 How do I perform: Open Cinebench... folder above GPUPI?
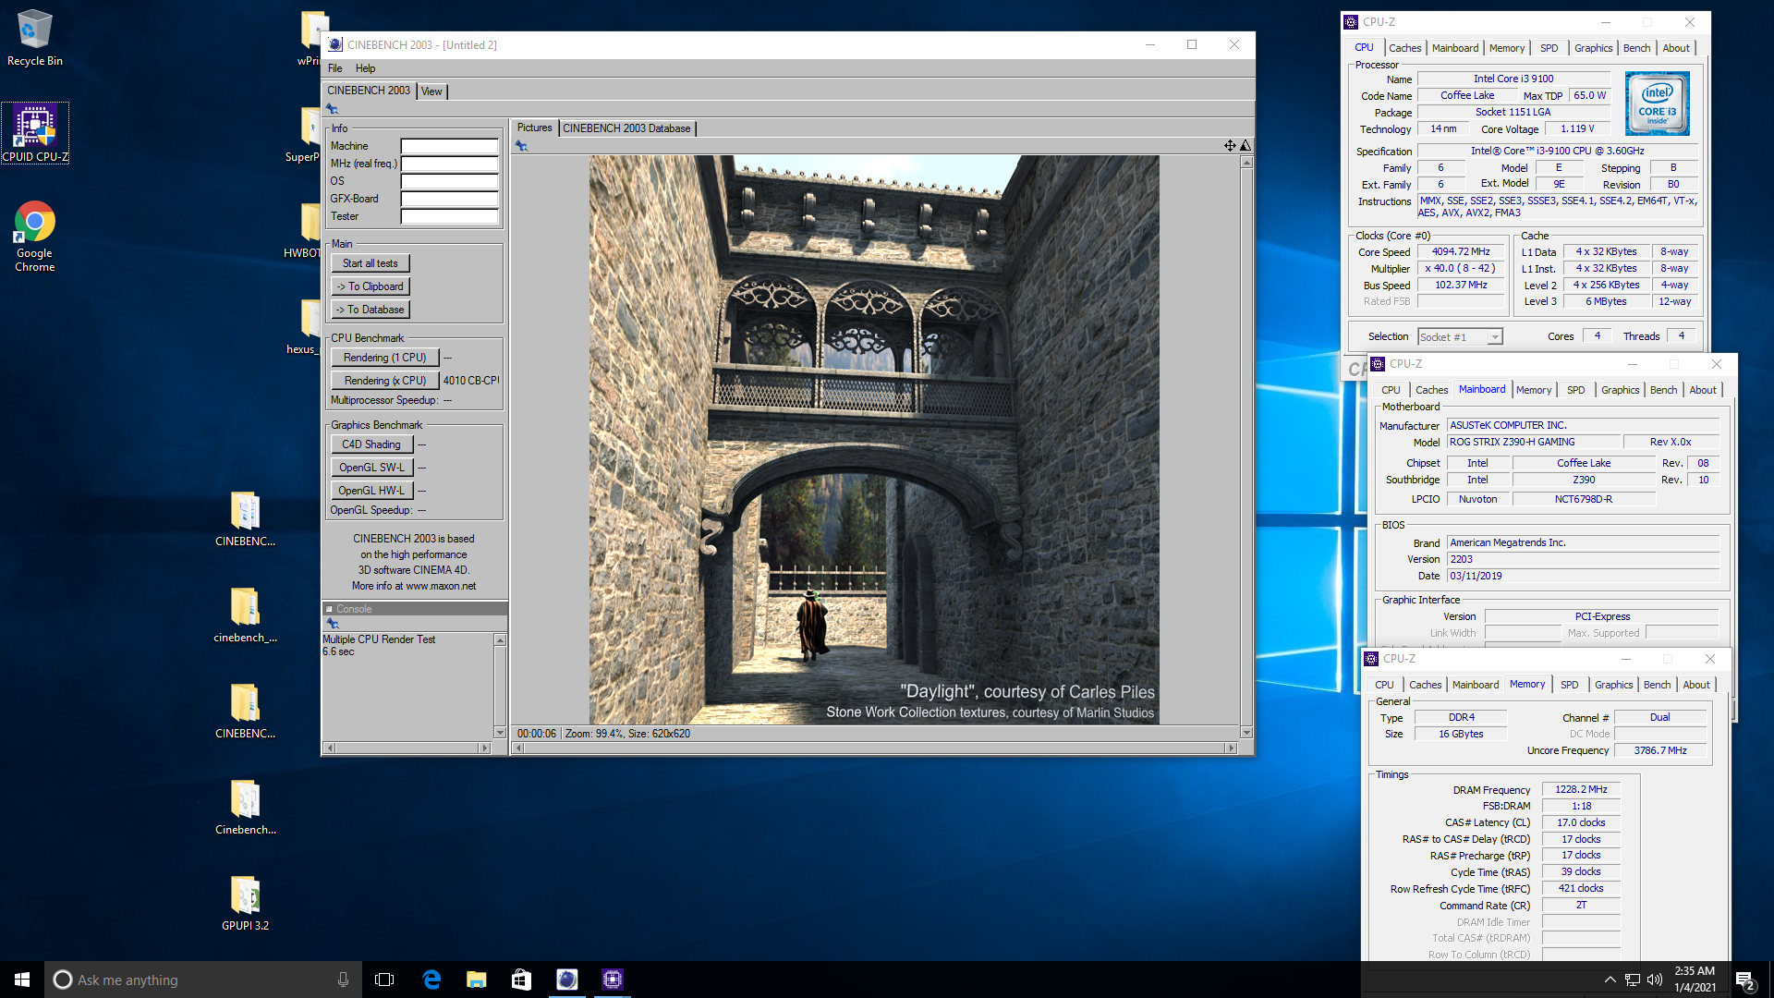coord(245,807)
